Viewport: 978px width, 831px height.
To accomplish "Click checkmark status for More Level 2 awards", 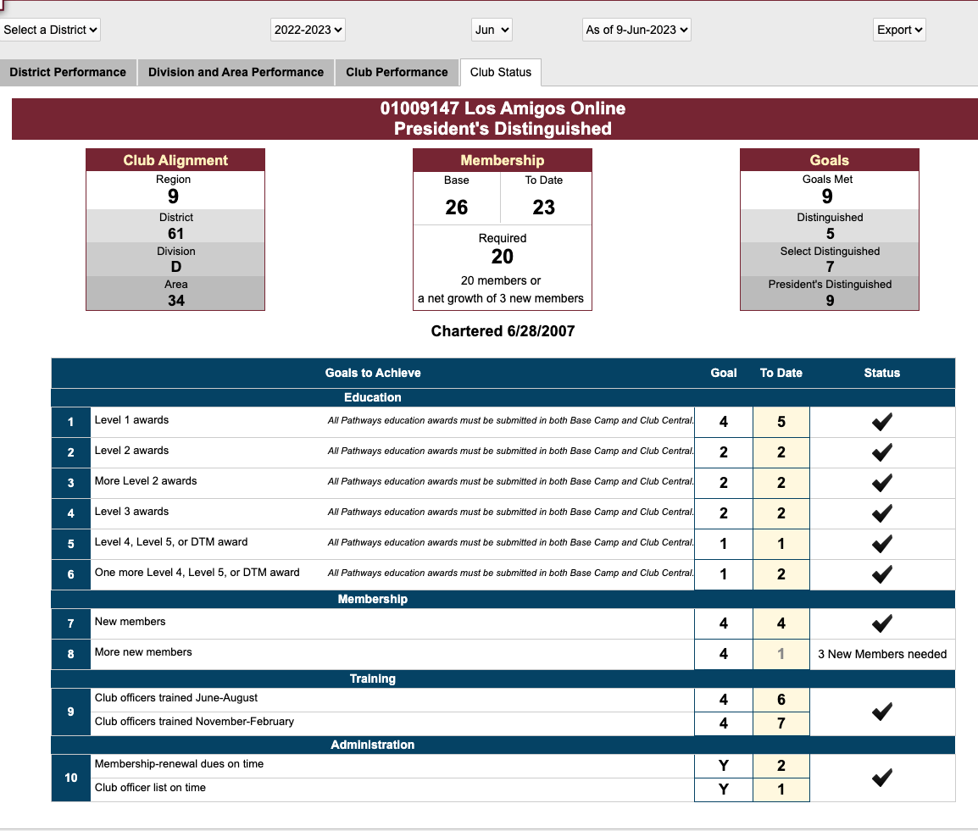I will pos(882,483).
